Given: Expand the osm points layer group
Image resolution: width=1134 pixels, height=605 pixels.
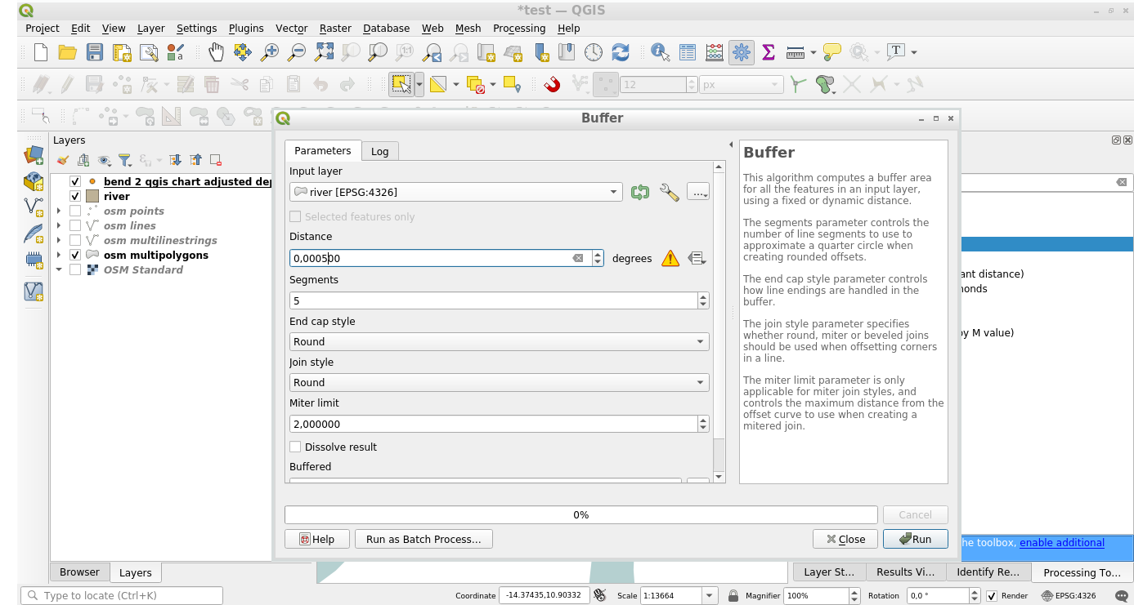Looking at the screenshot, I should (x=59, y=211).
